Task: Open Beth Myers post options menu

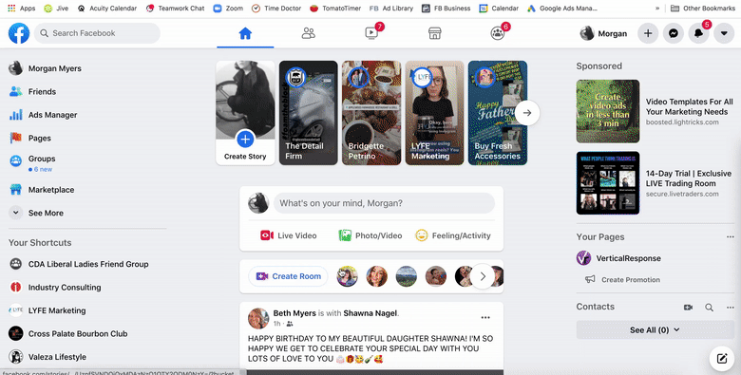Action: [x=485, y=317]
